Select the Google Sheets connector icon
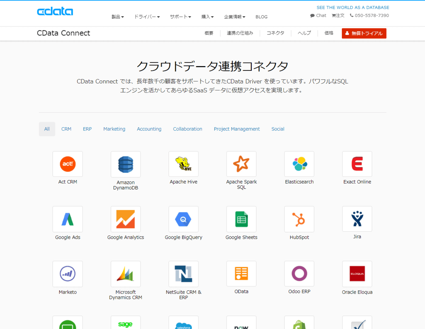Image resolution: width=425 pixels, height=329 pixels. (241, 219)
